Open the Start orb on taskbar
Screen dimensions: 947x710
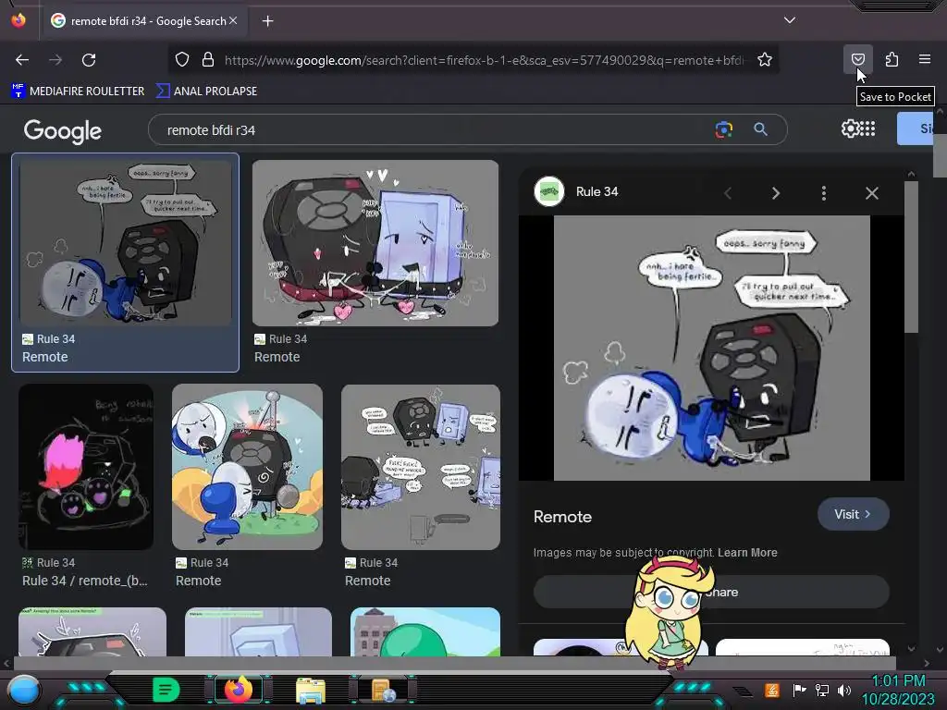23,690
